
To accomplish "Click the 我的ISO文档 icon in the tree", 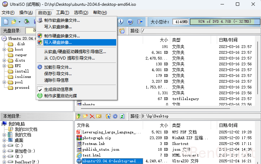I will point(11,129).
